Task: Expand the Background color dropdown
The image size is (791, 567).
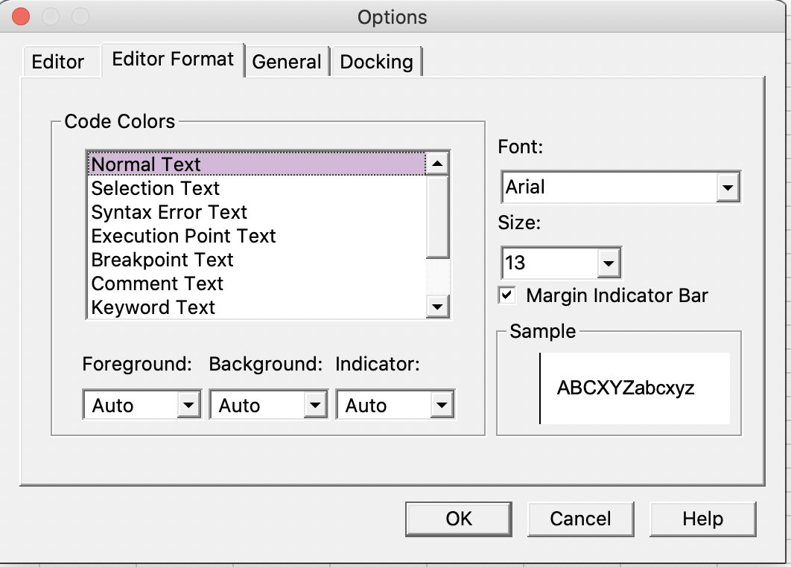Action: (x=315, y=406)
